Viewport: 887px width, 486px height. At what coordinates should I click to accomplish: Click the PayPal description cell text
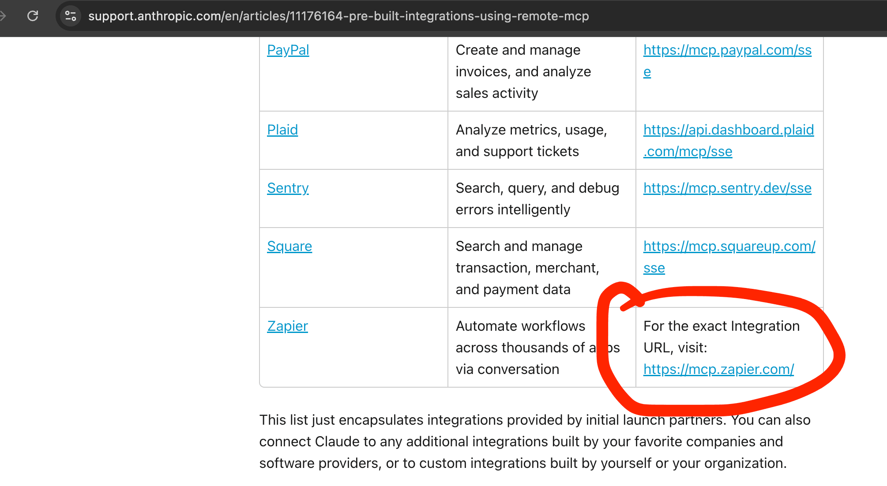click(523, 71)
